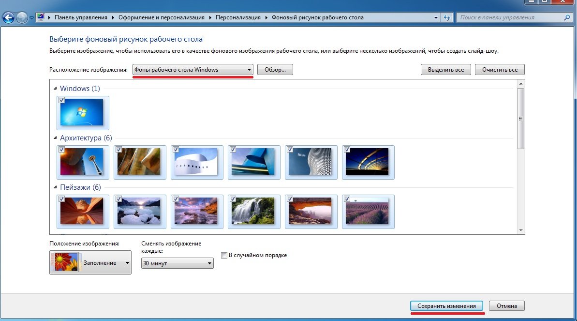The width and height of the screenshot is (577, 321).
Task: Select the blue angular structure wallpaper
Action: 253,162
